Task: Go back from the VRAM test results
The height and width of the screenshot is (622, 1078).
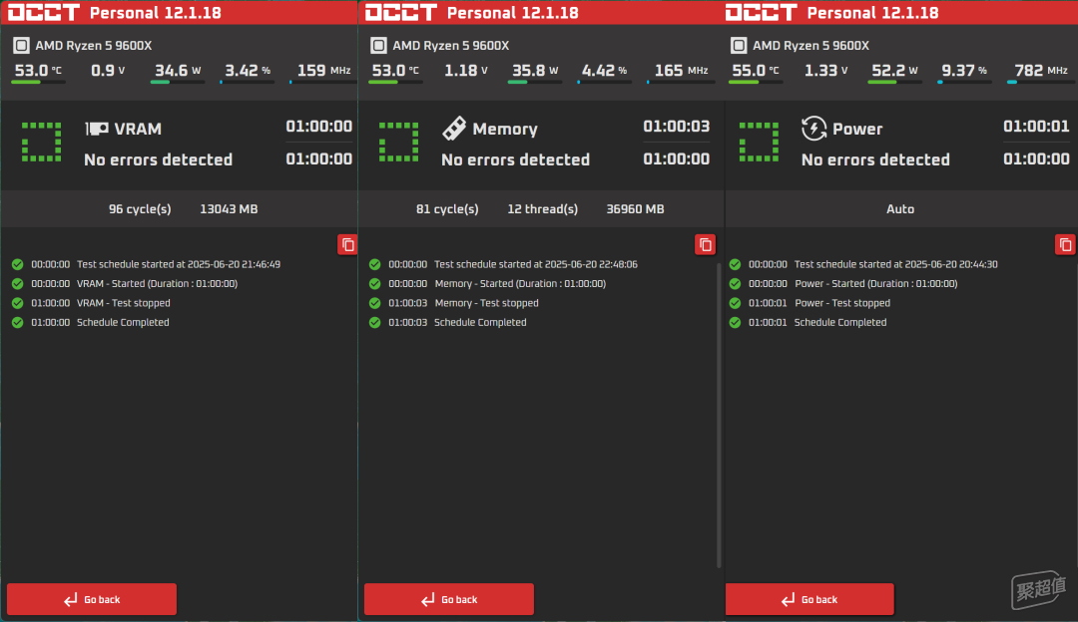Action: tap(92, 599)
